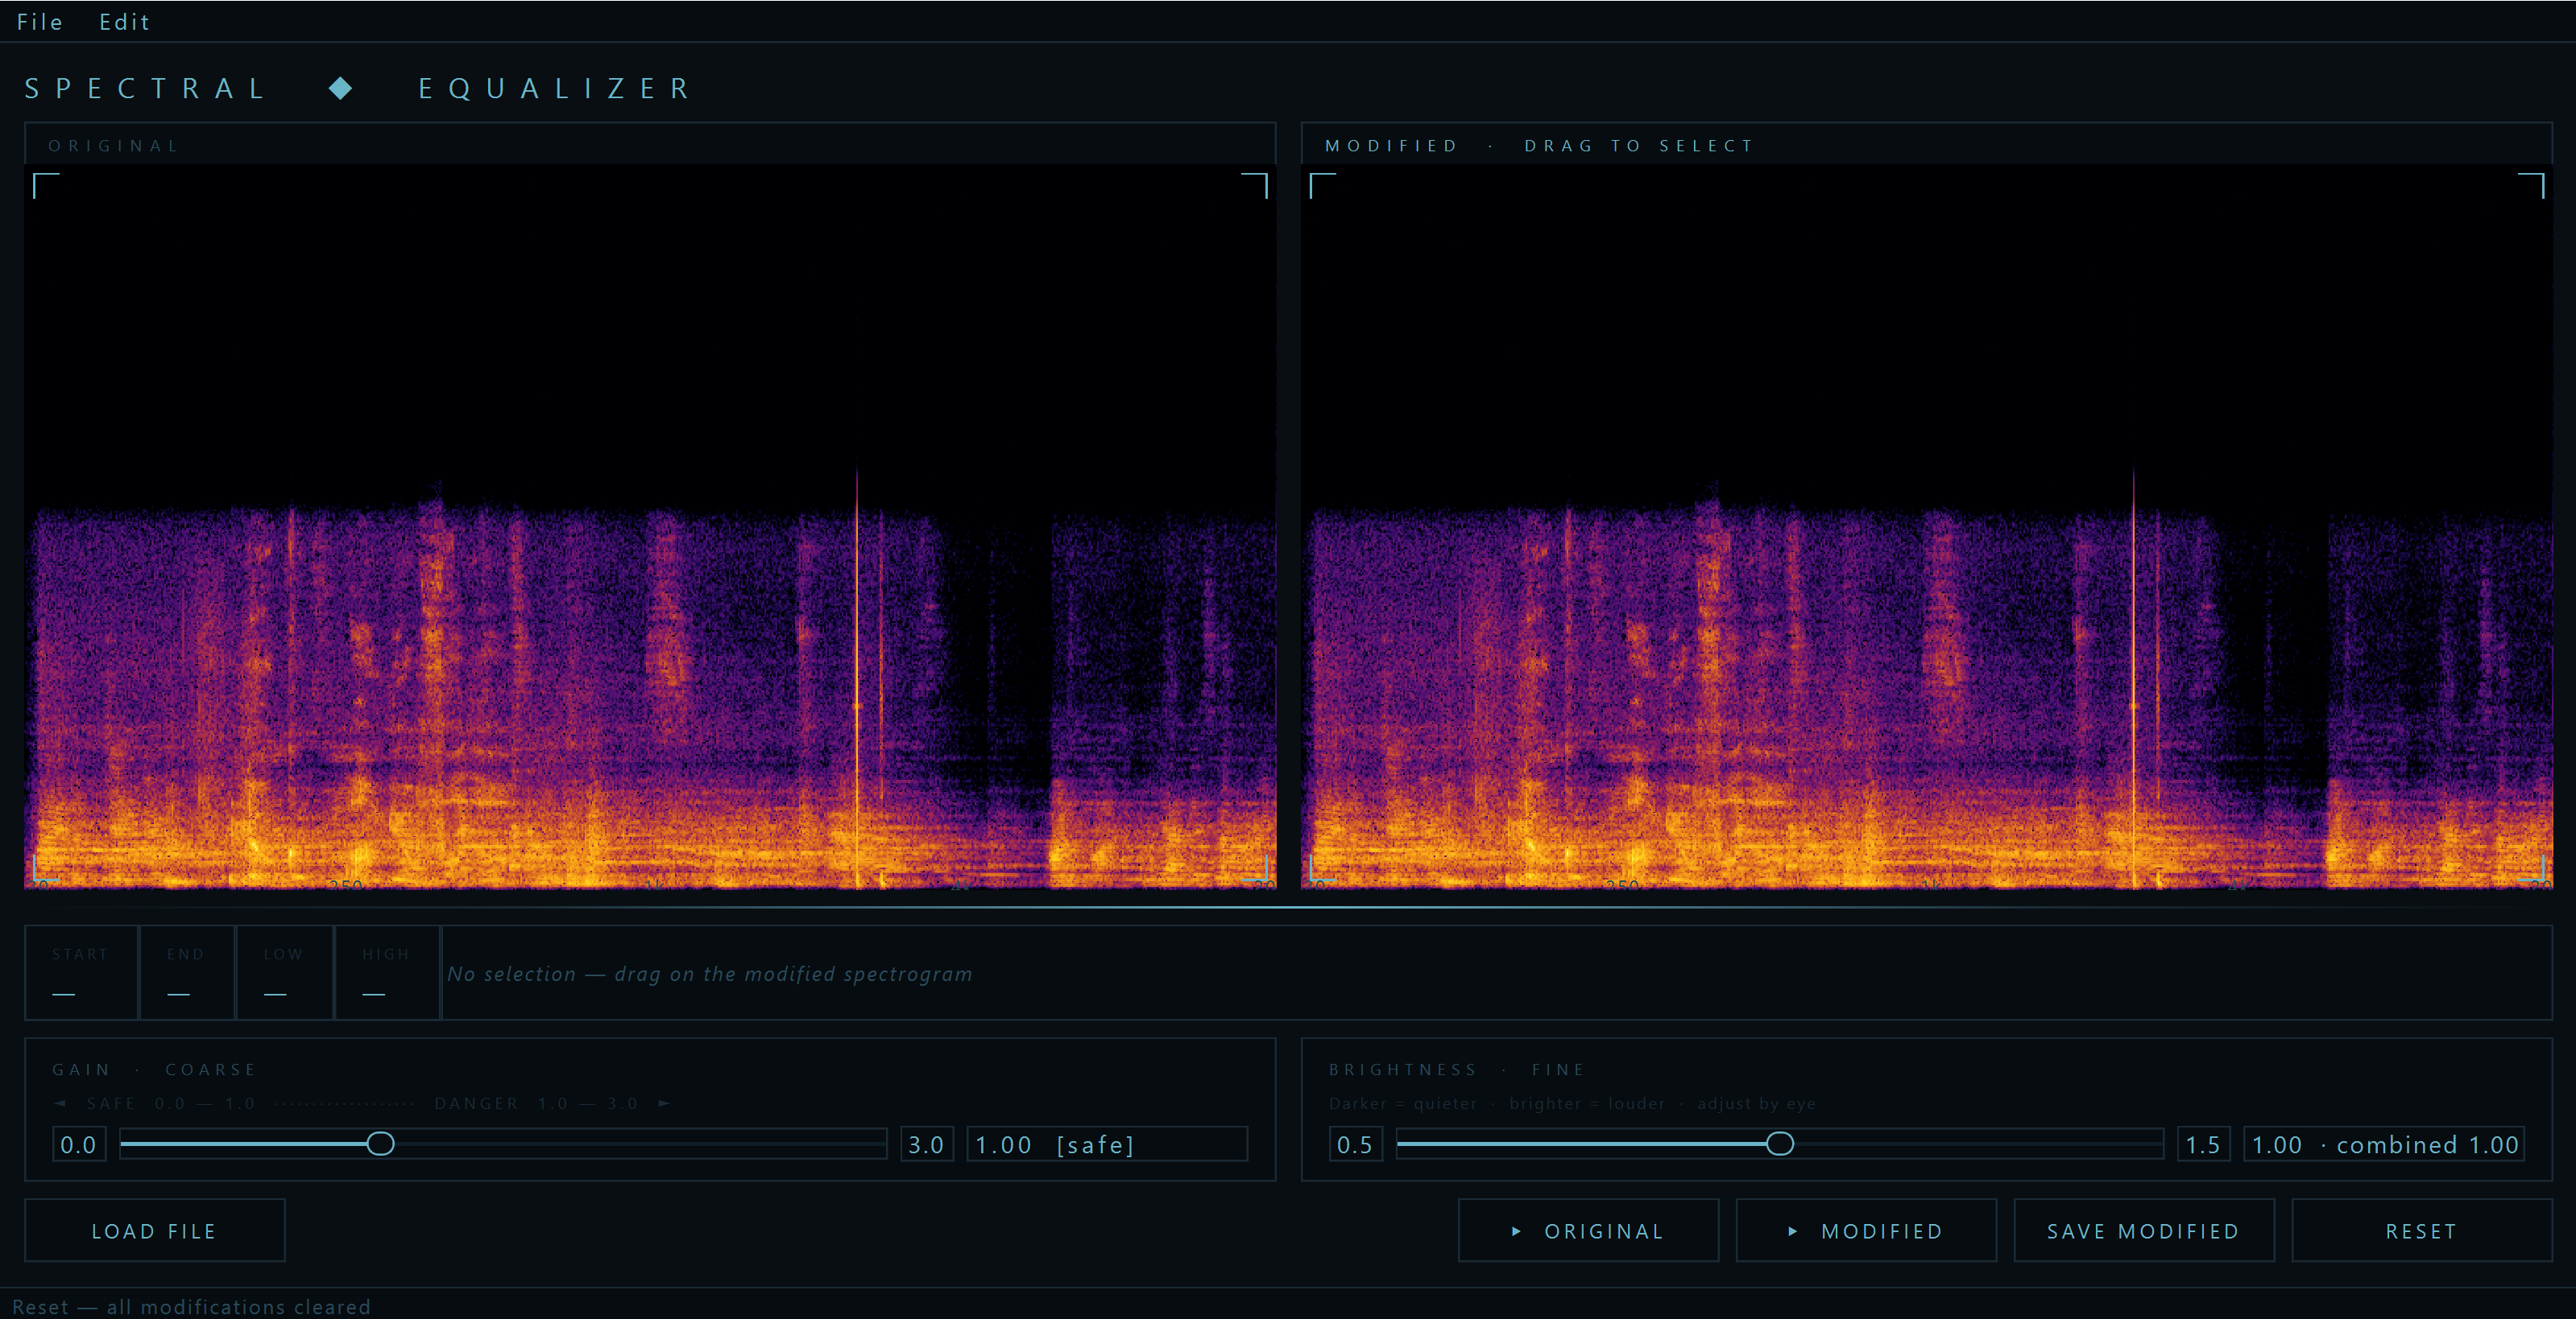
Task: Click the combined 1.00 value field
Action: point(2384,1145)
